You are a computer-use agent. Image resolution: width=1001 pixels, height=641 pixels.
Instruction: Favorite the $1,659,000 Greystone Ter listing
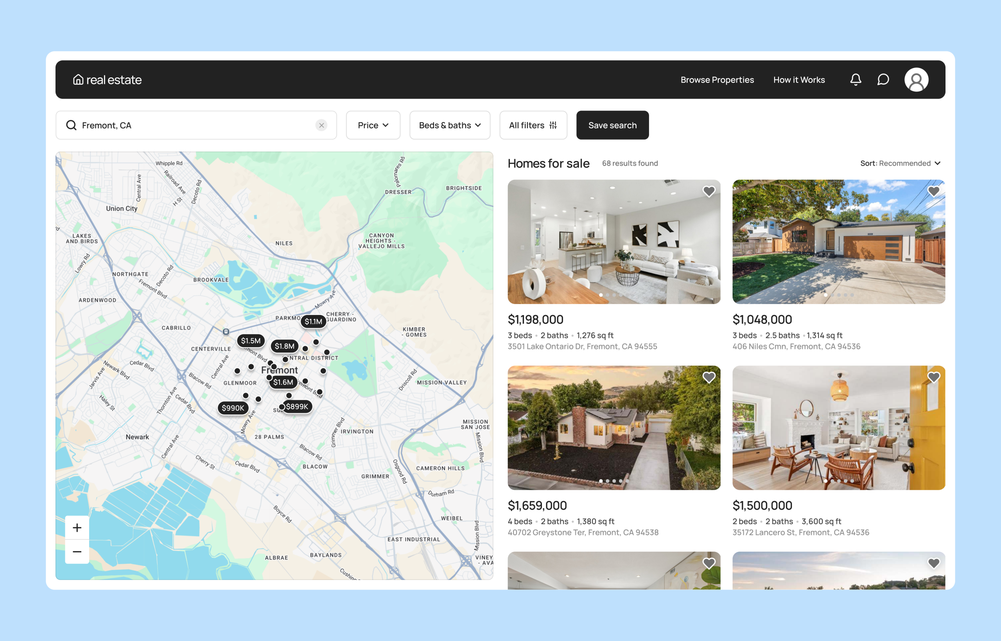[x=709, y=378]
